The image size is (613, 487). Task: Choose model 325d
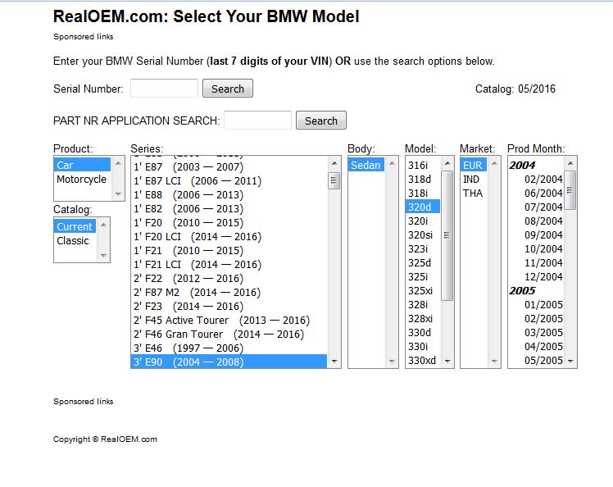pos(423,263)
